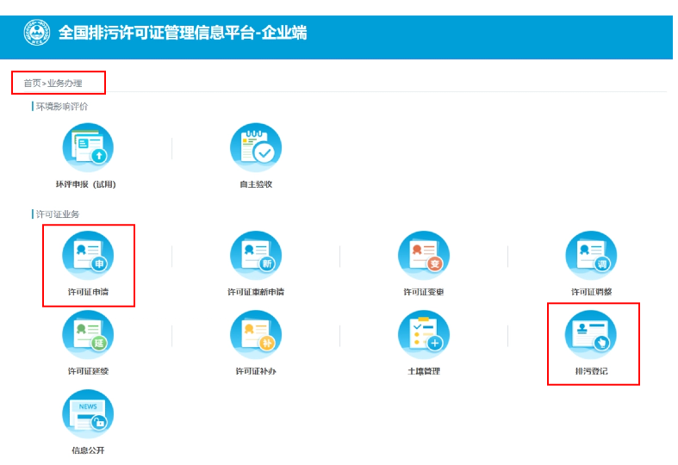
Task: Select the 环境影响评价 section heading
Action: tap(62, 107)
